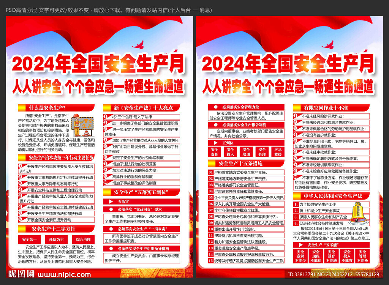Select item 不准未经通风和检测合格就作业
The width and height of the screenshot is (389, 285).
[x=331, y=123]
